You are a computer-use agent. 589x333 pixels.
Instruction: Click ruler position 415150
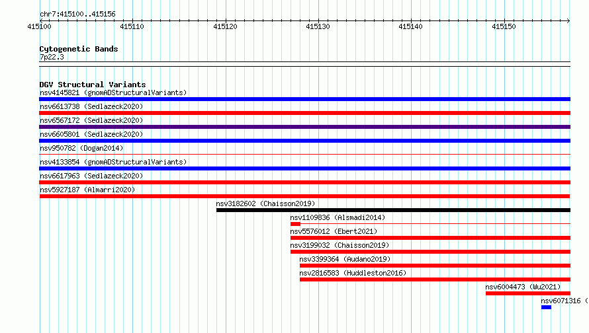click(504, 26)
